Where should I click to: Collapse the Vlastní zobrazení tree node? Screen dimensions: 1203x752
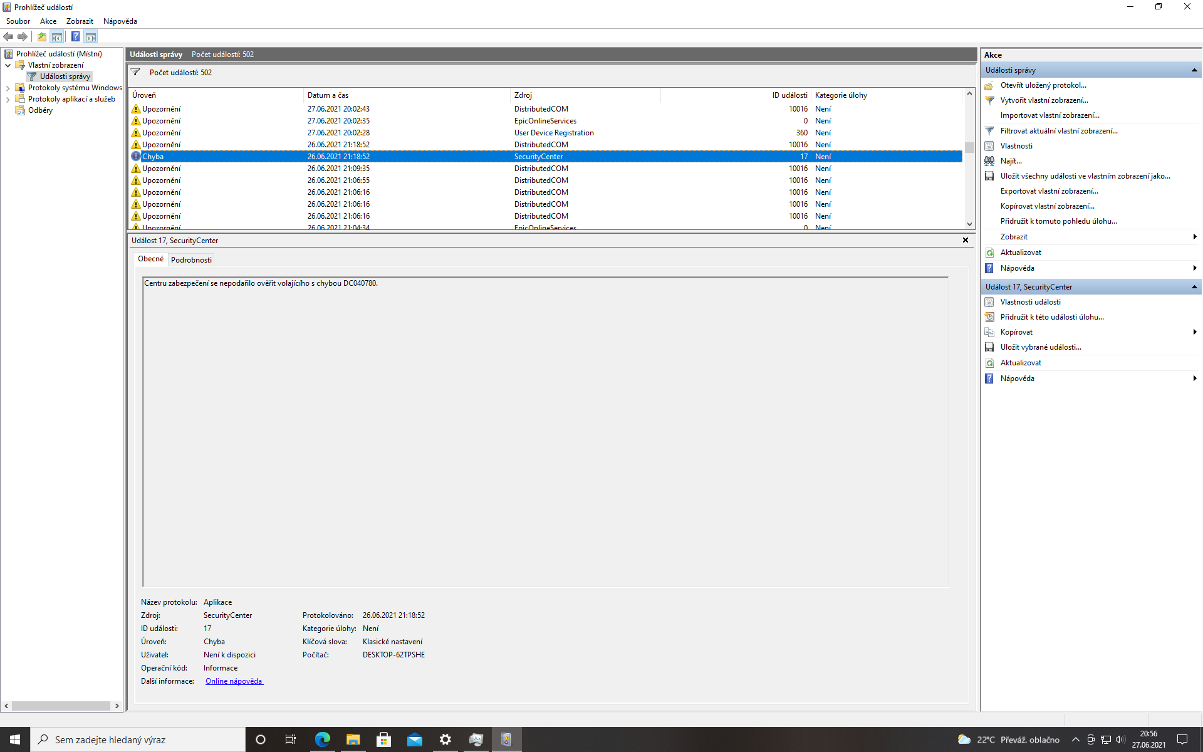[8, 65]
